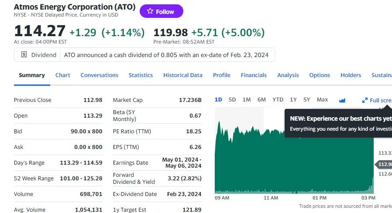Click the Follow star button

point(161,12)
